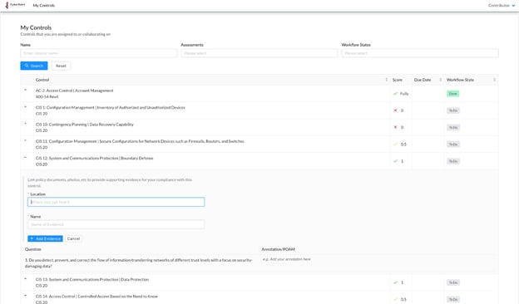Click the Search button
The height and width of the screenshot is (304, 519).
34,66
